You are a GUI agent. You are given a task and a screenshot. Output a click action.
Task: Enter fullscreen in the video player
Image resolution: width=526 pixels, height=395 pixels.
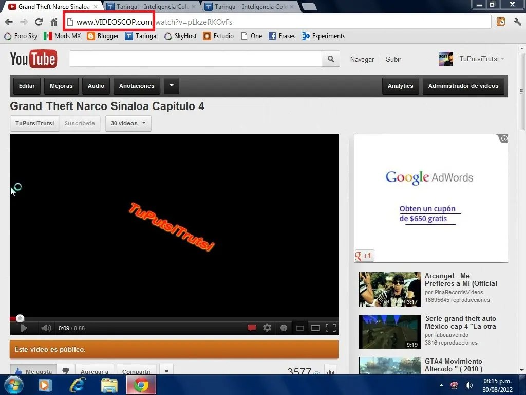pyautogui.click(x=331, y=328)
